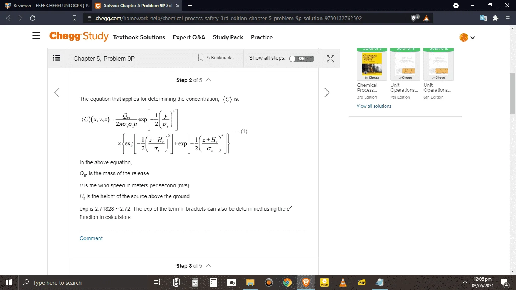Open the Windows Start menu

point(9,282)
